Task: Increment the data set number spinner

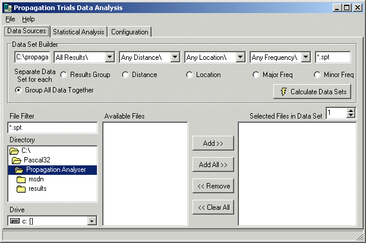Action: (351, 110)
